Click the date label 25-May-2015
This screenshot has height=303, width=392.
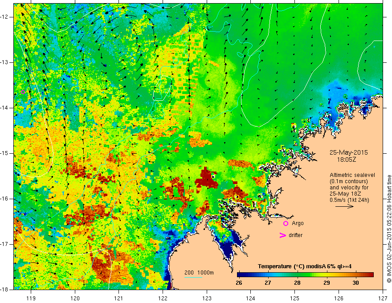(348, 152)
